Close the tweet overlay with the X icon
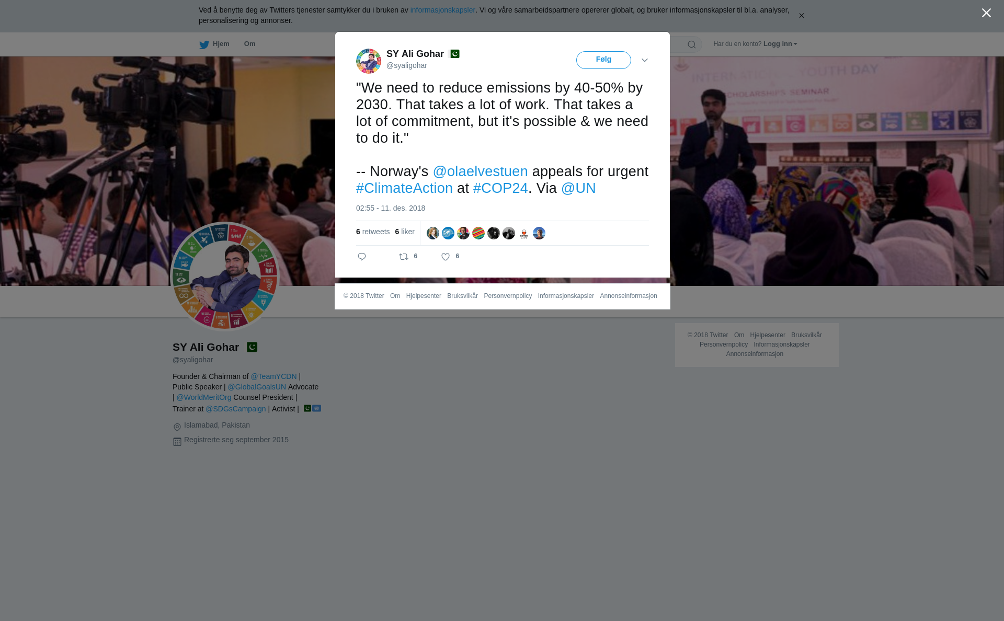This screenshot has width=1004, height=621. pyautogui.click(x=986, y=13)
